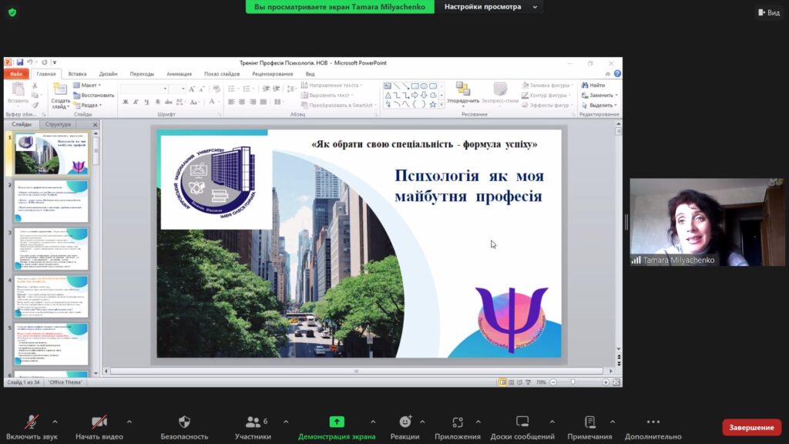Screen dimensions: 789x444
Task: Click the increase font size icon
Action: coord(192,89)
